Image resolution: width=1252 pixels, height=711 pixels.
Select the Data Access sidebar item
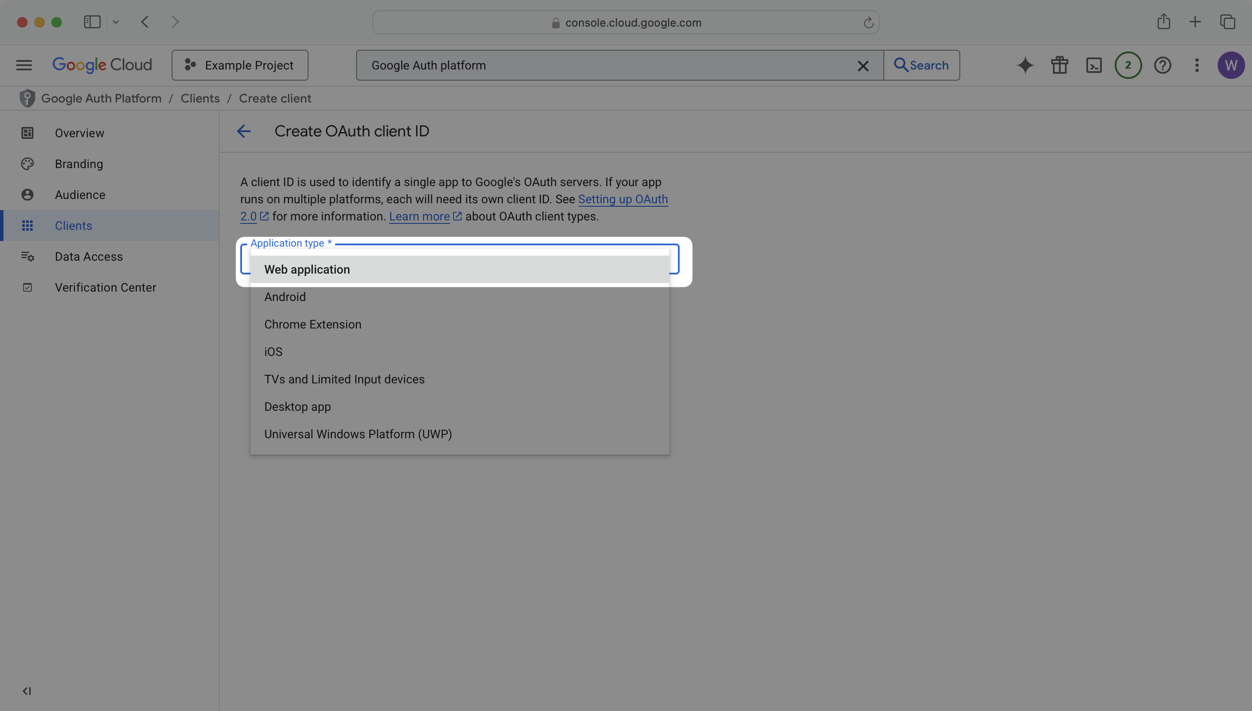[88, 256]
